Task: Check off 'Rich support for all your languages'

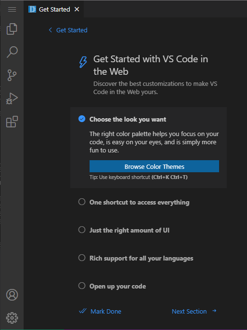Action: 82,258
